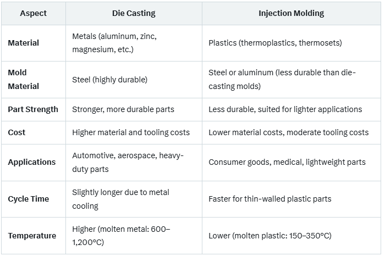Click the 'Stronger, more durable parts' cell
This screenshot has width=385, height=256.
(x=123, y=109)
